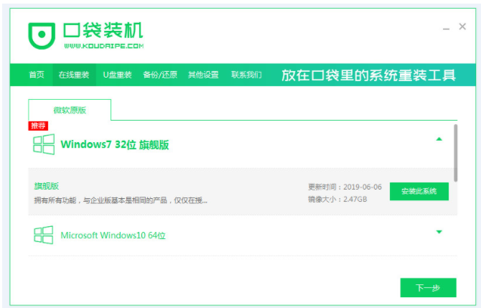Click the Windows7 32位 旗舰版 title
Viewport: 481px width, 308px height.
(115, 144)
